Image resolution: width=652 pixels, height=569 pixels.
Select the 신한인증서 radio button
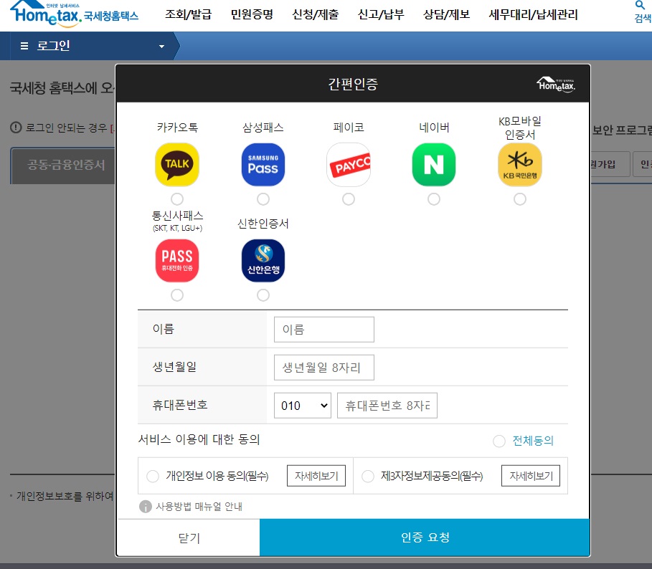[263, 295]
